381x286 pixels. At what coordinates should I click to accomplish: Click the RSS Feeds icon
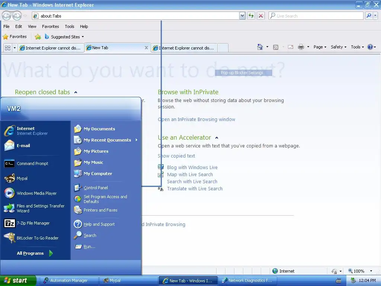tap(276, 47)
